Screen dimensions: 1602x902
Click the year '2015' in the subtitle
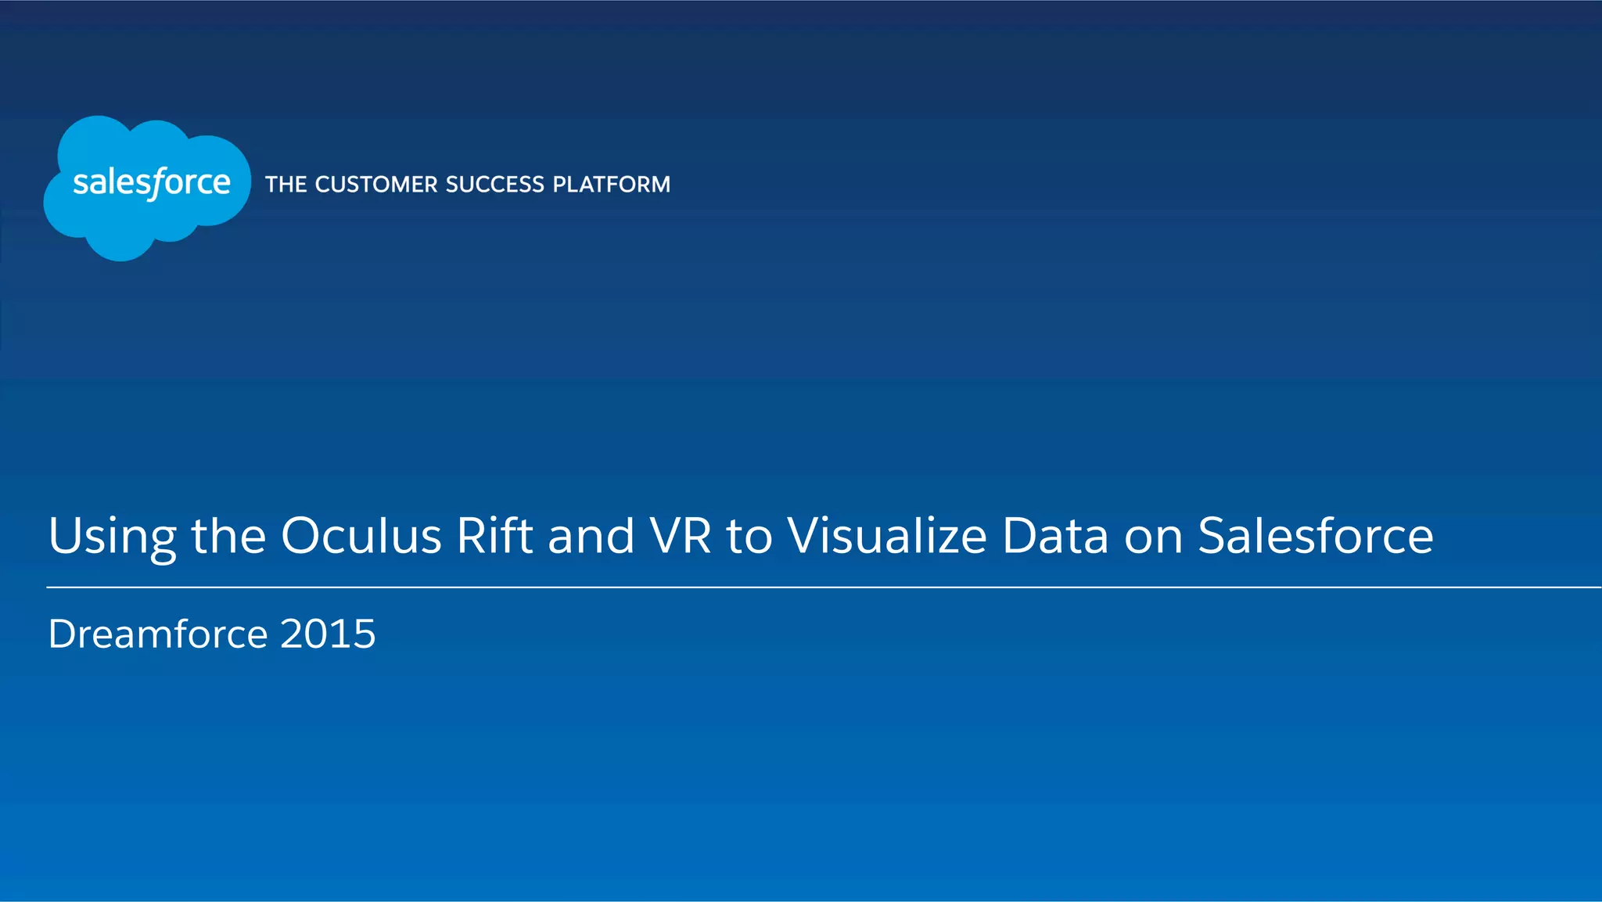(x=328, y=634)
